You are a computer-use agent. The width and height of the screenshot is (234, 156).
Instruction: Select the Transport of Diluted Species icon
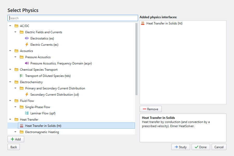[22, 76]
